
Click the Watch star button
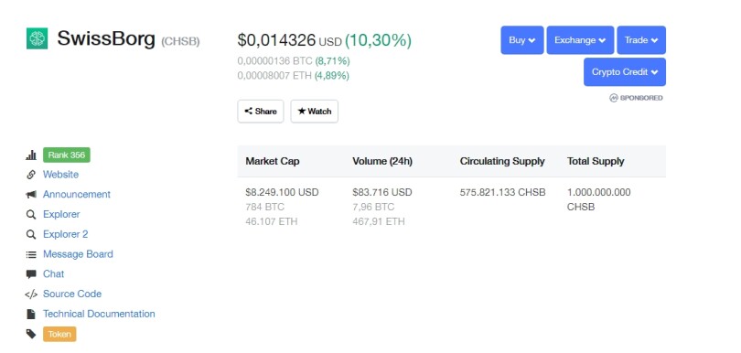coord(315,112)
